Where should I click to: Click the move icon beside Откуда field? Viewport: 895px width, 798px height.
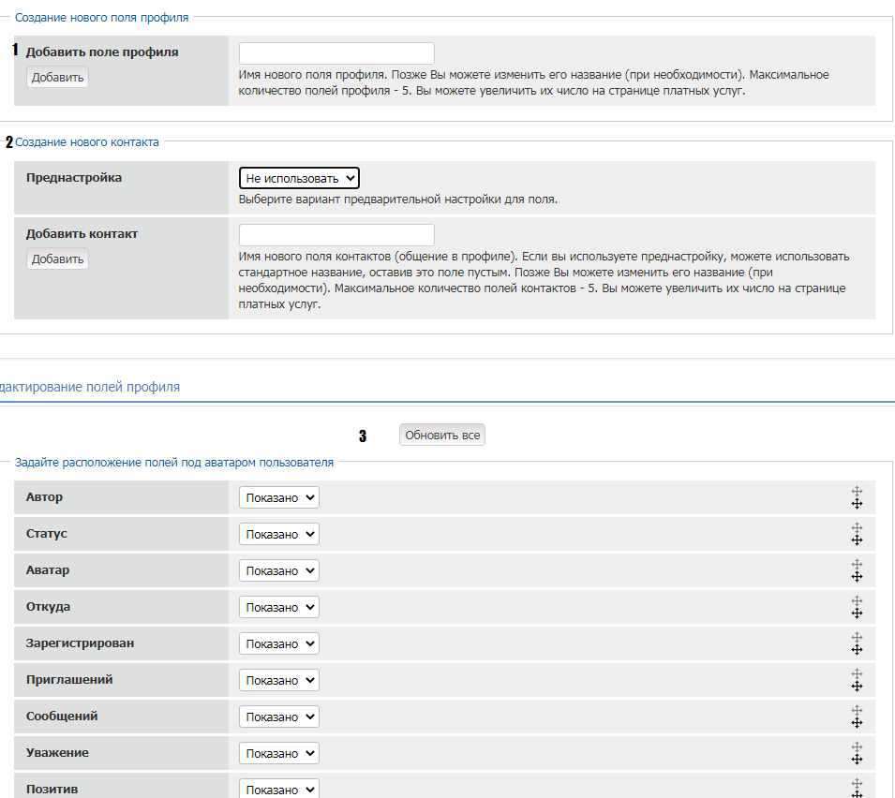pos(856,607)
